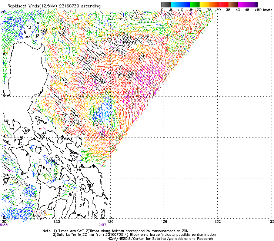Click the word 'ascending' in the title
This screenshot has width=274, height=241.
click(91, 6)
